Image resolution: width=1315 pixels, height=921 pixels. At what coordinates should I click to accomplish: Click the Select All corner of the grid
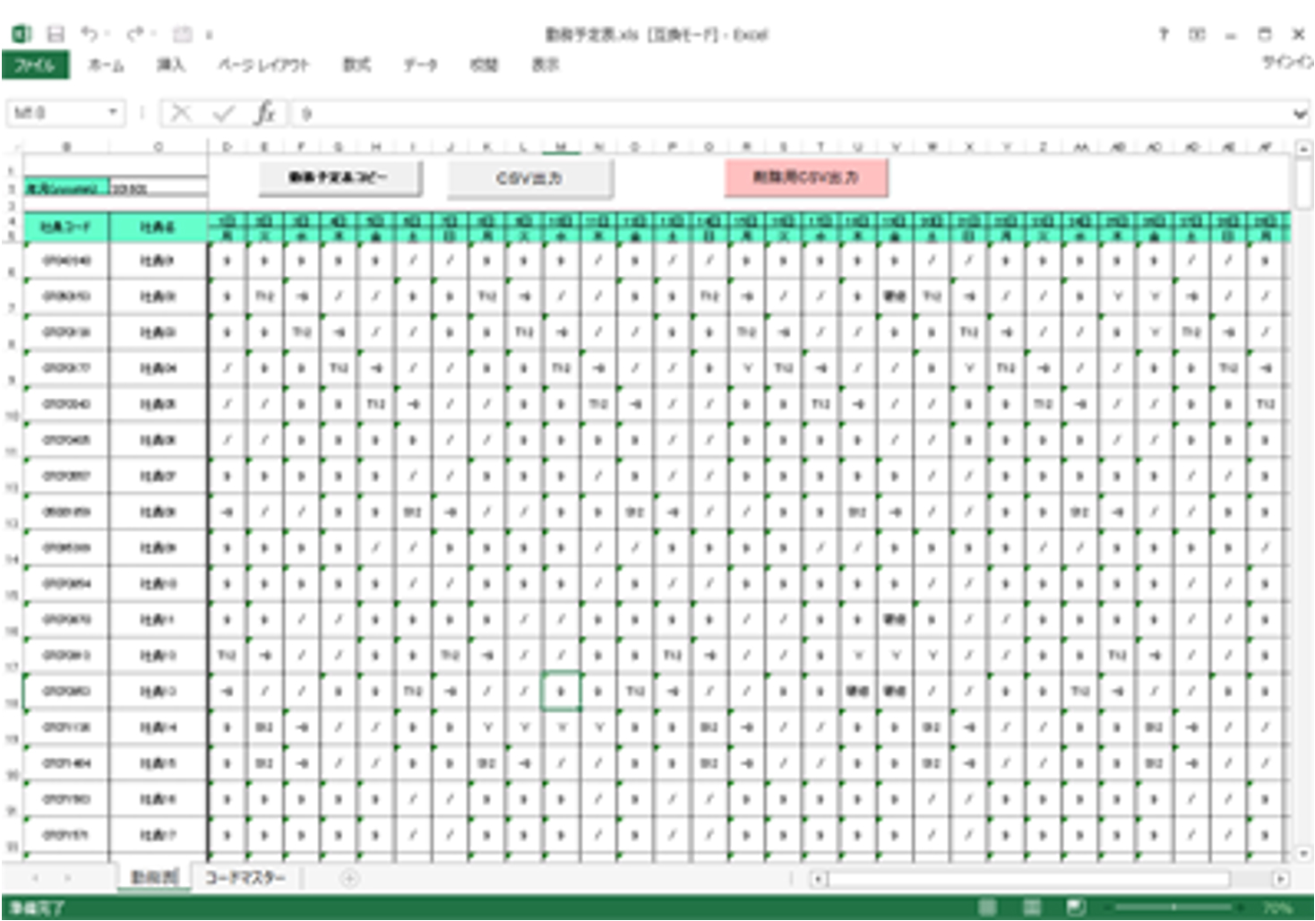pyautogui.click(x=13, y=146)
